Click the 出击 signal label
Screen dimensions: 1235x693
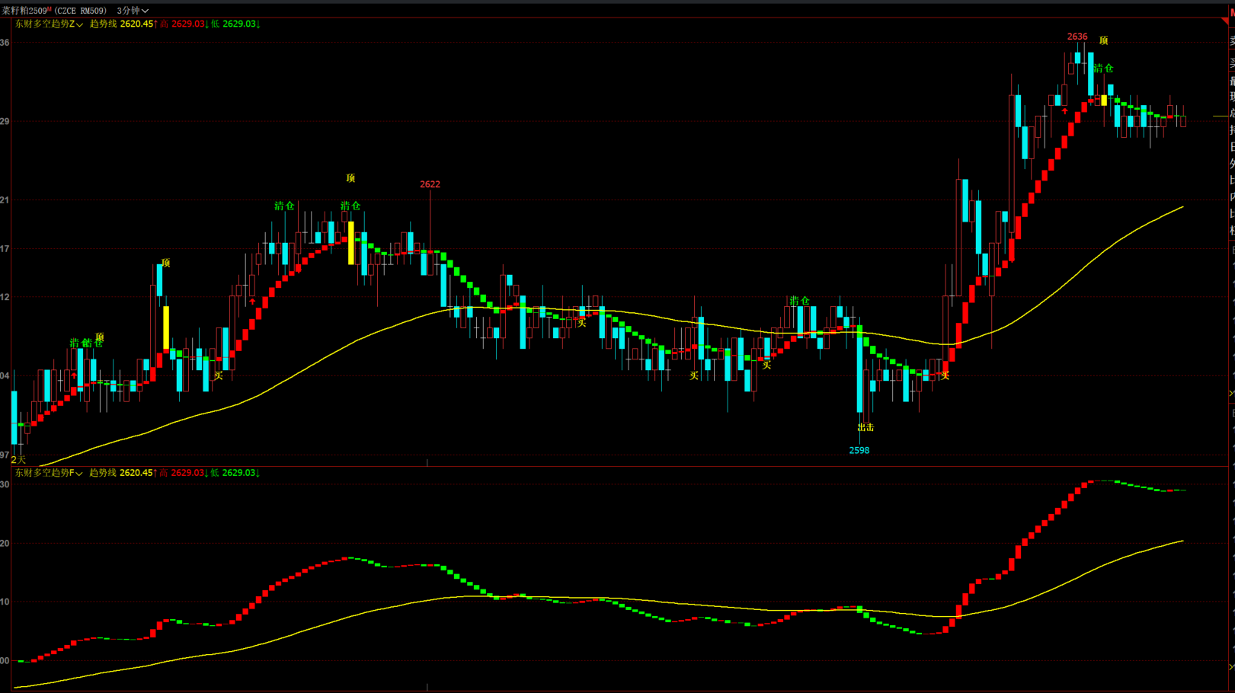pos(866,428)
